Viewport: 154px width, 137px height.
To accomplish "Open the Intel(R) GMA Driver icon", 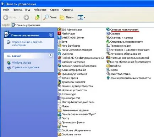I will tap(59, 37).
